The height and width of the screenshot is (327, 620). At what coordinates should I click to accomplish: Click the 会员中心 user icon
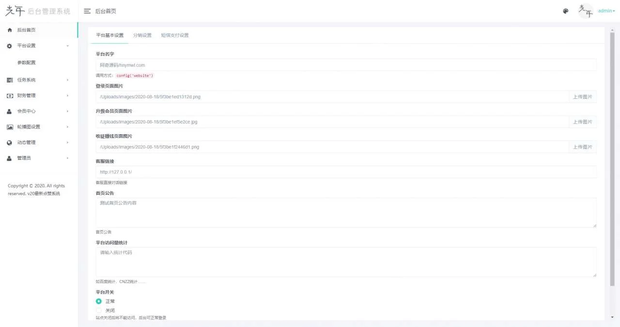[x=10, y=111]
